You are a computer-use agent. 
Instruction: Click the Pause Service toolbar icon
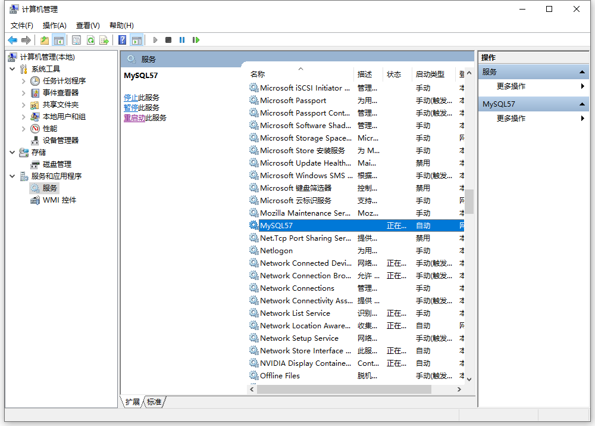(x=182, y=40)
